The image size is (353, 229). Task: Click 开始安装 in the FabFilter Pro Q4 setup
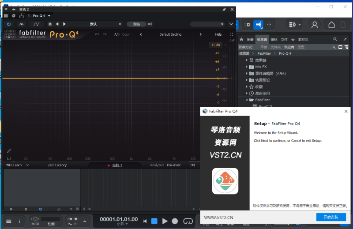pos(331,217)
